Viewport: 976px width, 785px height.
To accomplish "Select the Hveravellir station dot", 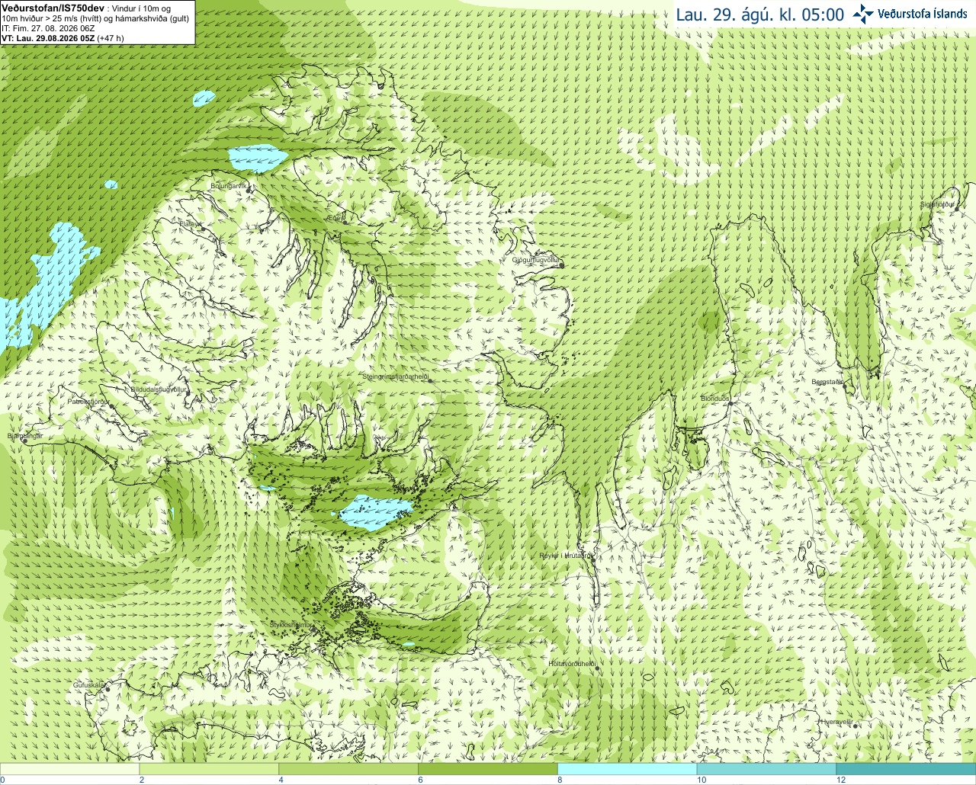I will (x=856, y=726).
